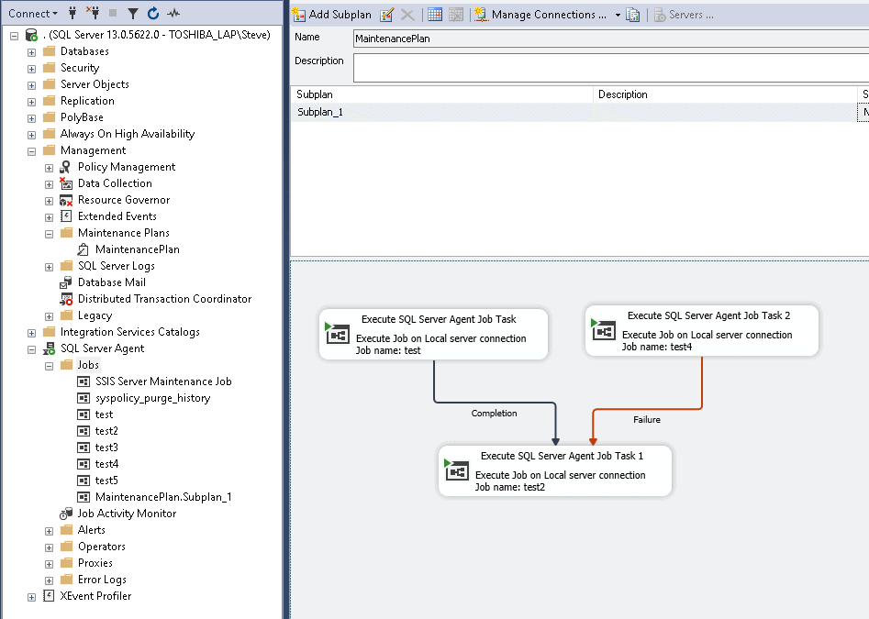Select the test5 job
Image resolution: width=869 pixels, height=619 pixels.
106,481
